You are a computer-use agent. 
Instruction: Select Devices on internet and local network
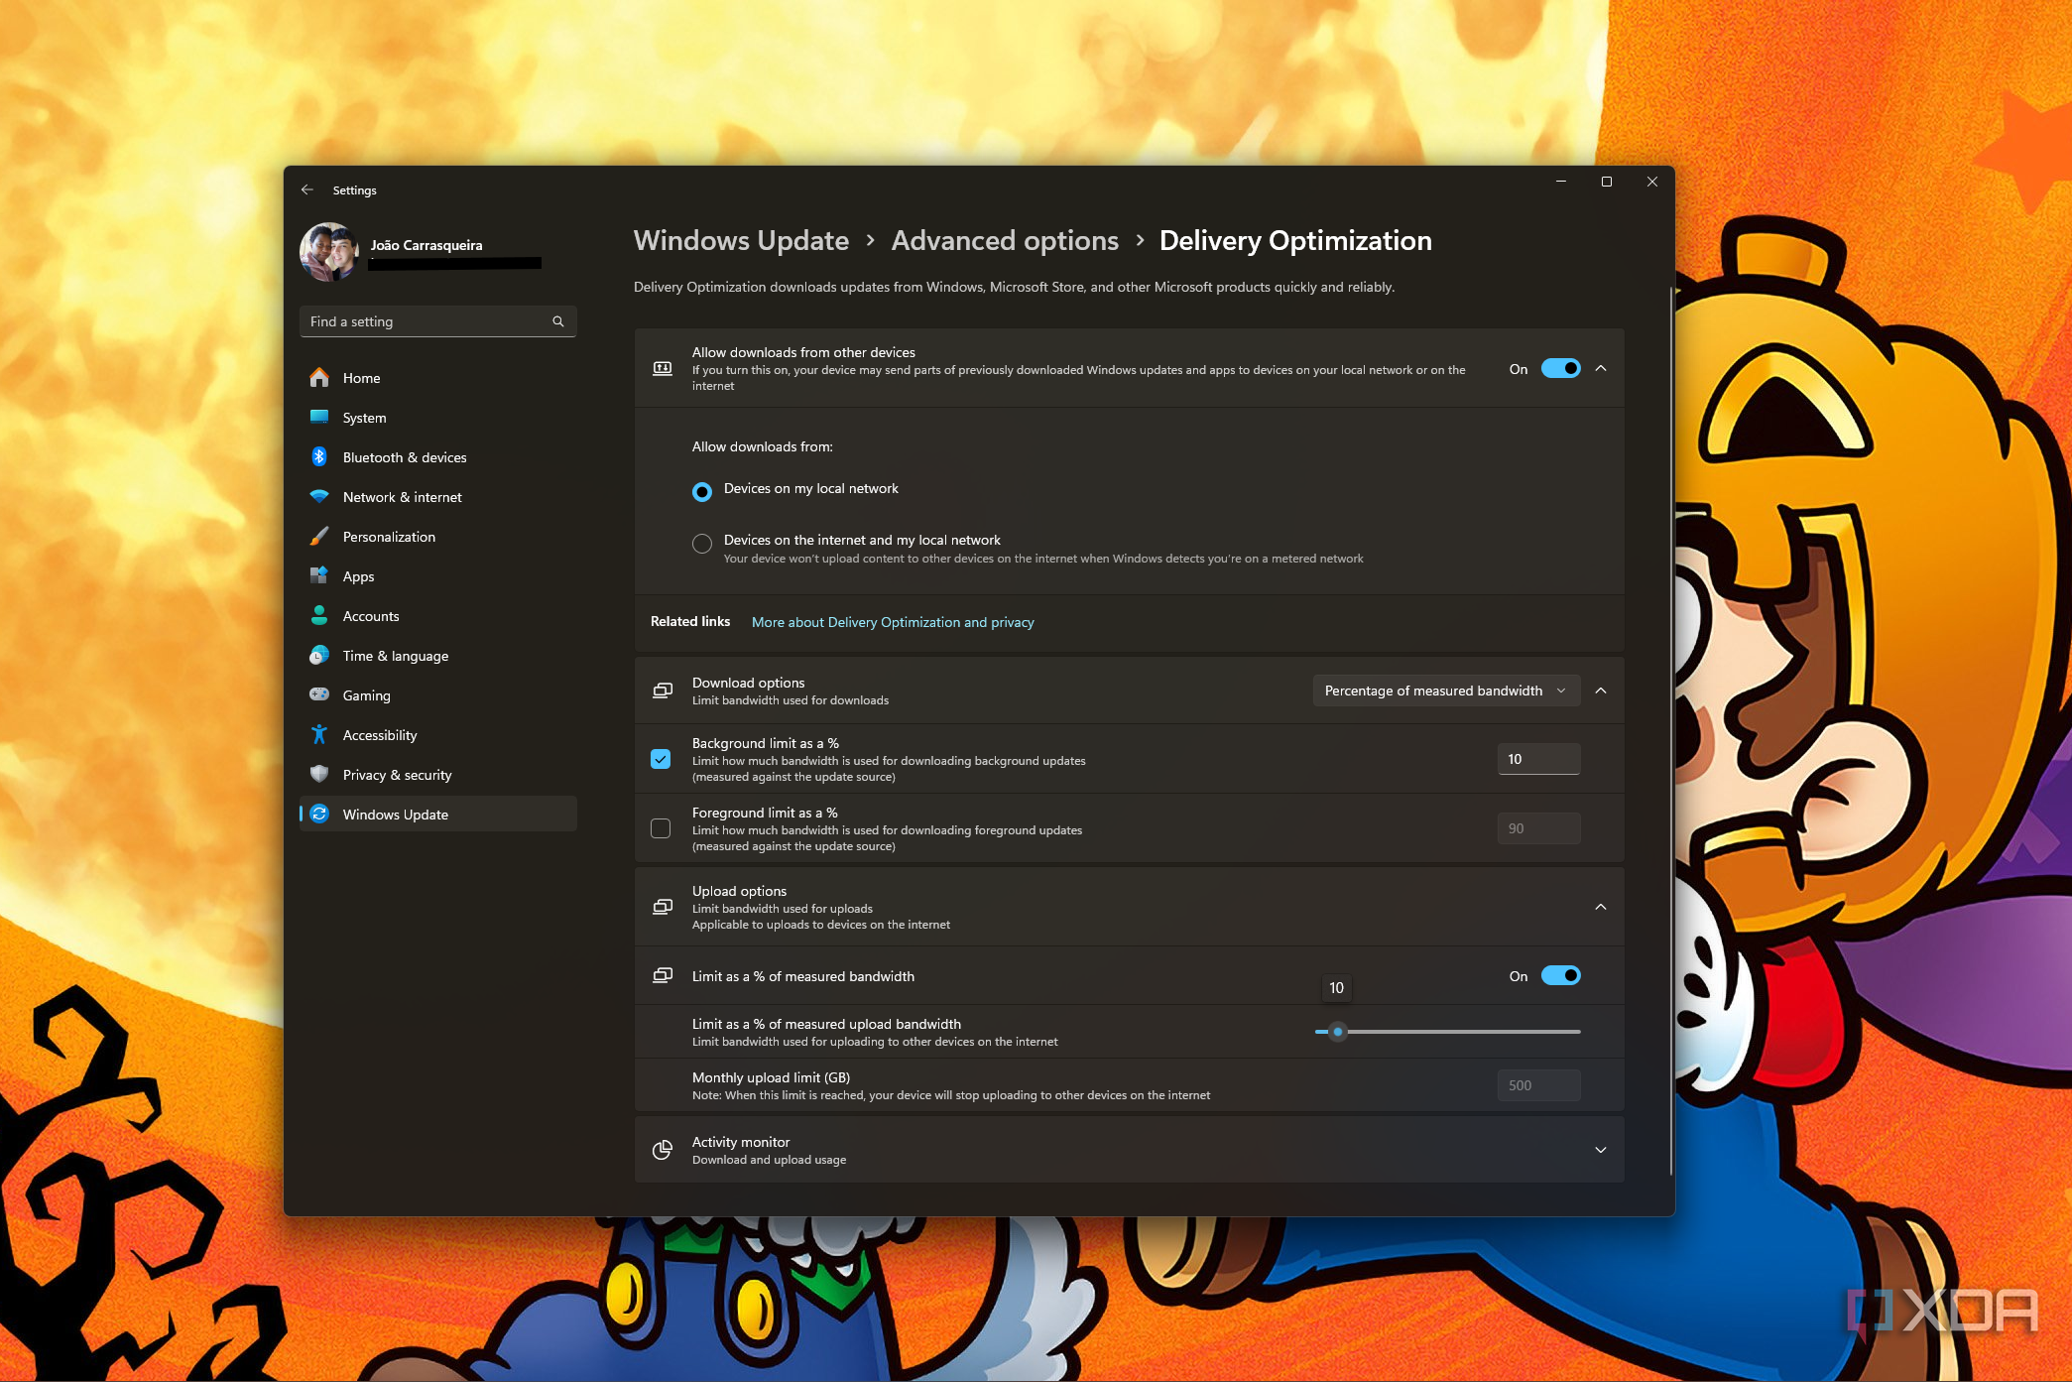pyautogui.click(x=702, y=544)
